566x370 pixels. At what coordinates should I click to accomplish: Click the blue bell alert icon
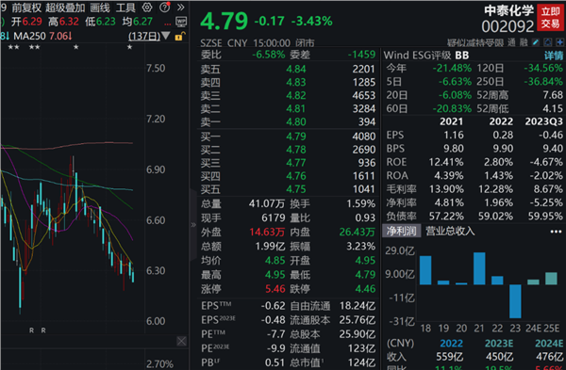tap(548, 42)
